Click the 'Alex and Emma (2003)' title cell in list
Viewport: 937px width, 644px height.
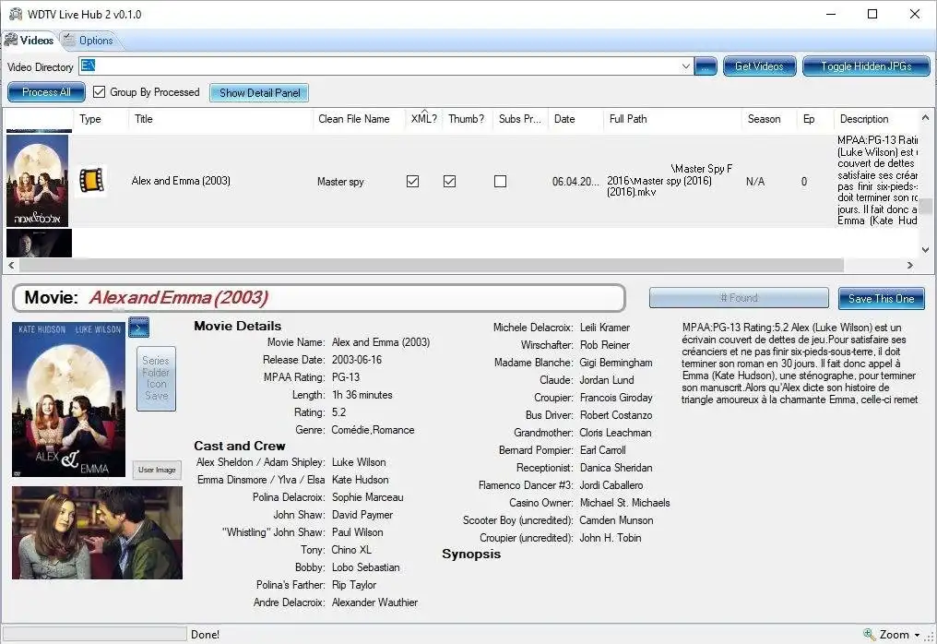click(181, 181)
